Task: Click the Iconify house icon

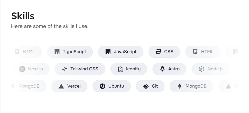Action: click(x=120, y=69)
